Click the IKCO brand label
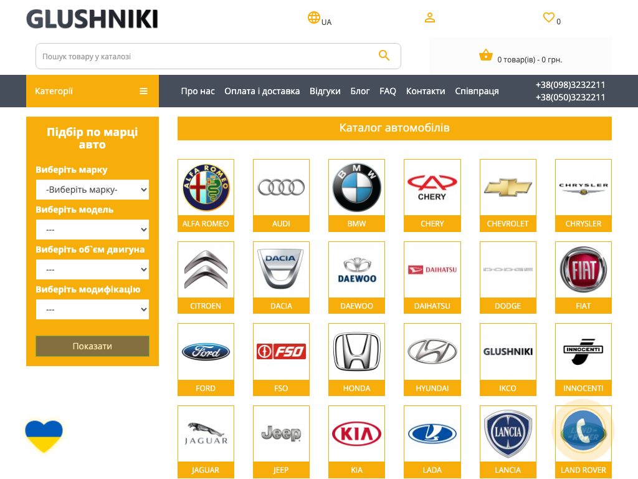Screen dimensions: 638x479 [508, 388]
